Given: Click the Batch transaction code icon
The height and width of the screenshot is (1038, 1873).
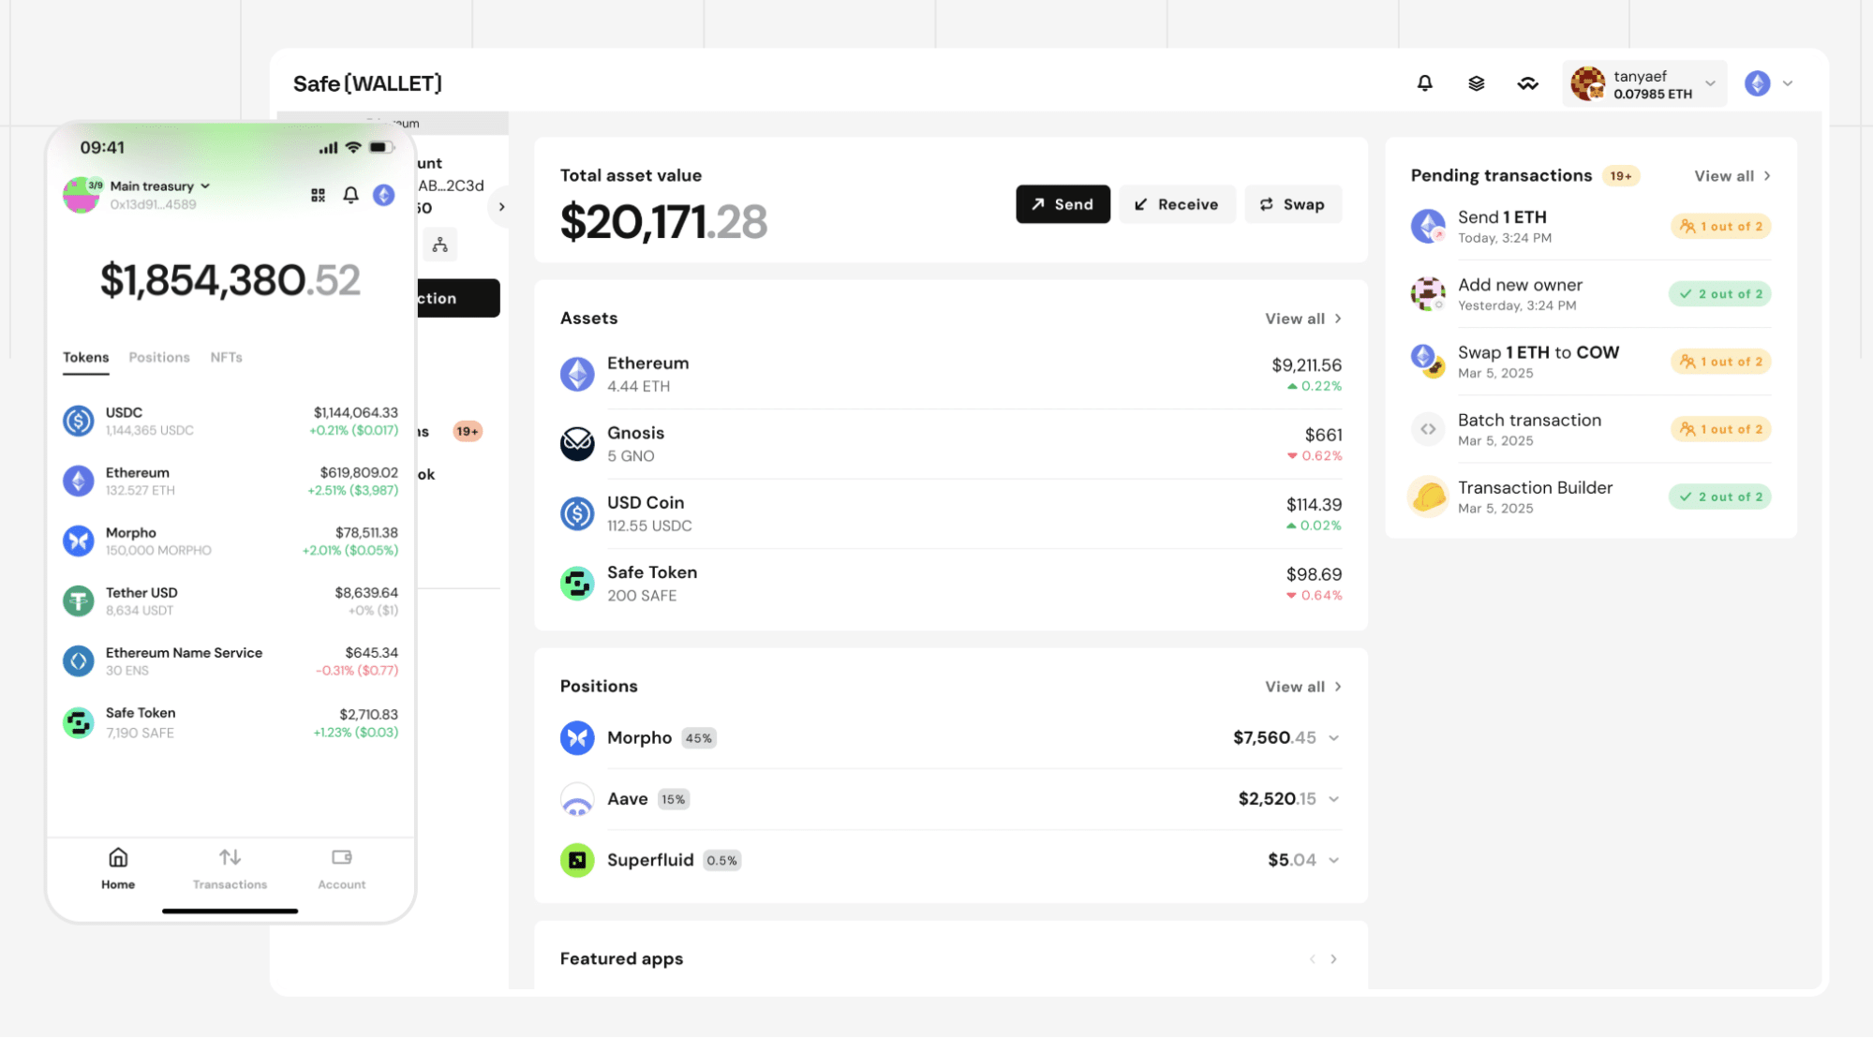Looking at the screenshot, I should coord(1428,429).
